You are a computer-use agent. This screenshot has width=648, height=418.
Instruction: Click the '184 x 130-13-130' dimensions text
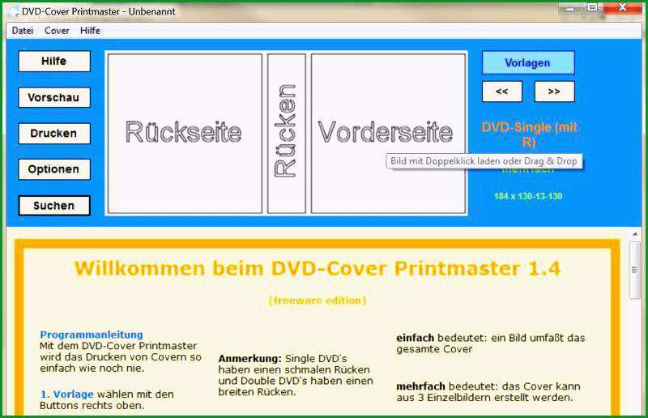tap(528, 196)
